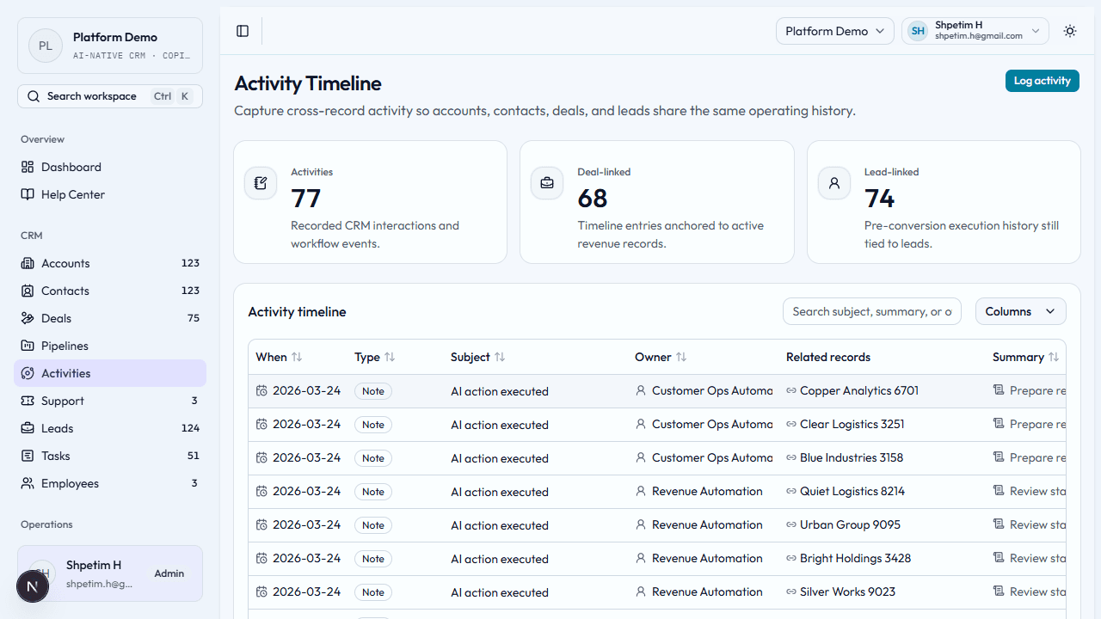This screenshot has height=619, width=1101.
Task: Toggle the sidebar collapse button
Action: pyautogui.click(x=242, y=31)
